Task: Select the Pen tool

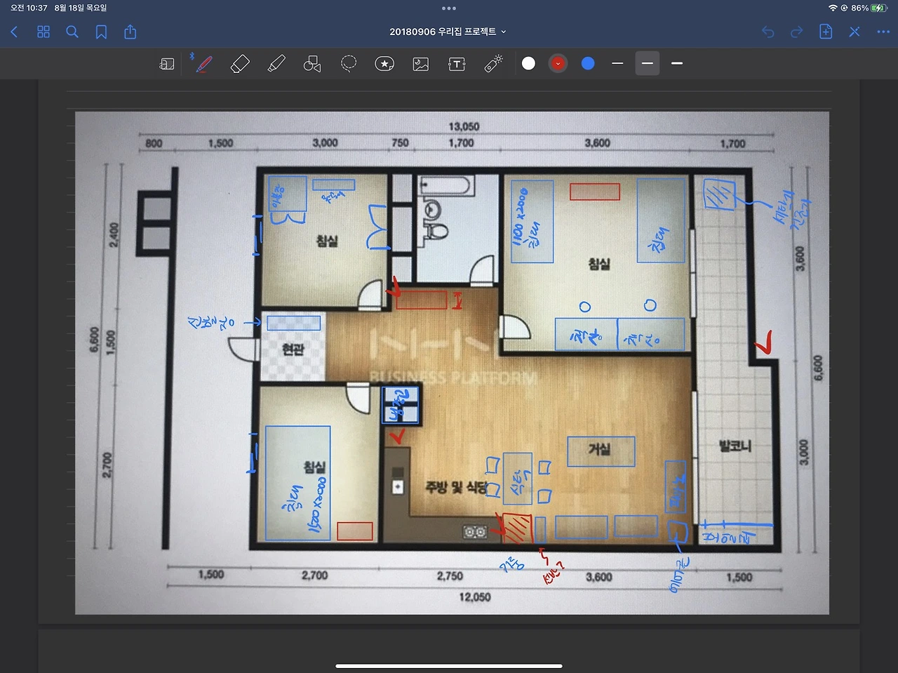Action: (204, 64)
